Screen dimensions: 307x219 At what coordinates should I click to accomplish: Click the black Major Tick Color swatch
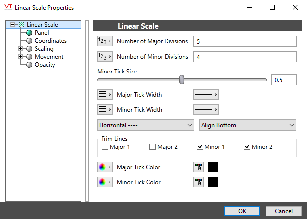pos(213,167)
